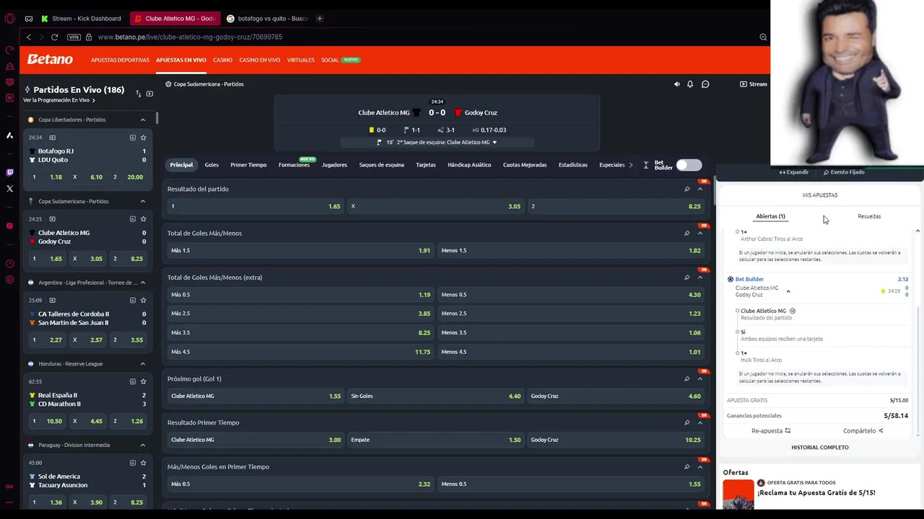924x519 pixels.
Task: Select the Tarjetas market tab
Action: click(x=426, y=165)
